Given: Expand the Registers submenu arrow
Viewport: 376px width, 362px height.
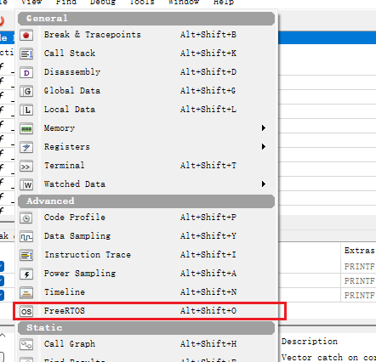Looking at the screenshot, I should [264, 147].
